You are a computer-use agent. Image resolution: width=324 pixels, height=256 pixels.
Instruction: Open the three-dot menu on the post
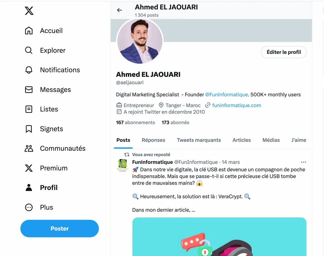[x=303, y=162]
